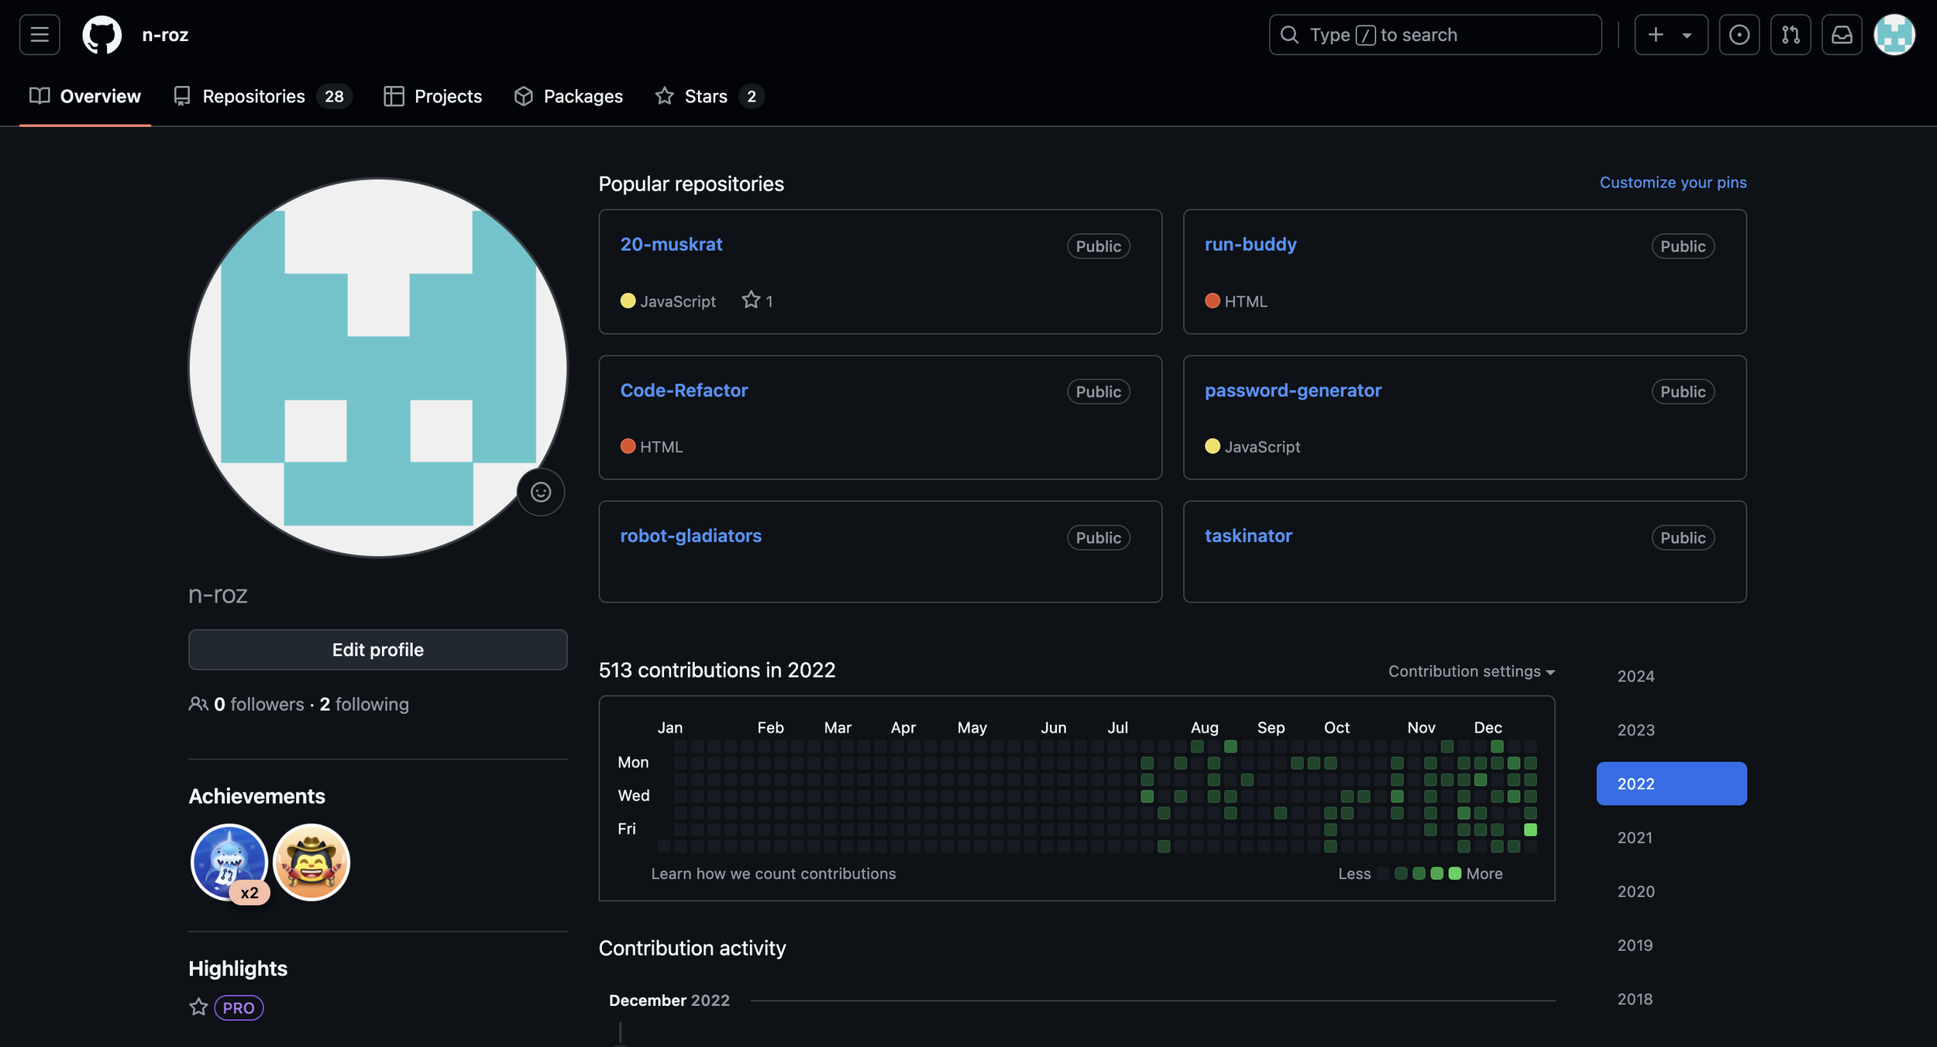Open the Projects tab

[448, 96]
